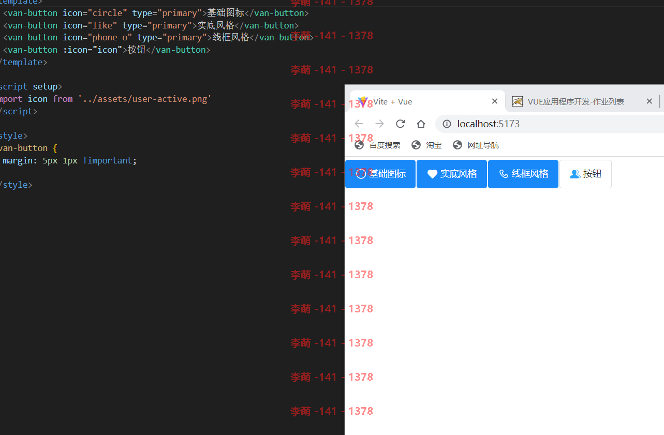Close the VUE应用程序开发-作业列表 tab
The height and width of the screenshot is (435, 664).
(649, 101)
